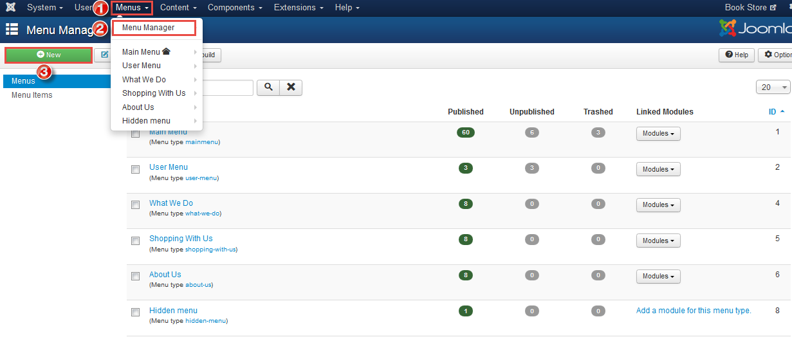Image resolution: width=792 pixels, height=337 pixels.
Task: Open the What We Do link in table
Action: (x=171, y=203)
